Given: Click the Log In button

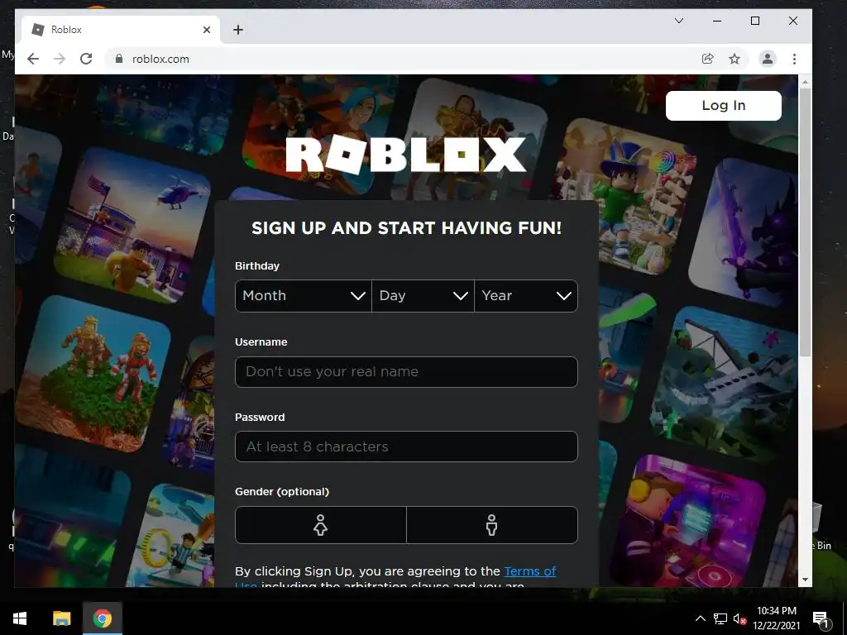Looking at the screenshot, I should [723, 105].
